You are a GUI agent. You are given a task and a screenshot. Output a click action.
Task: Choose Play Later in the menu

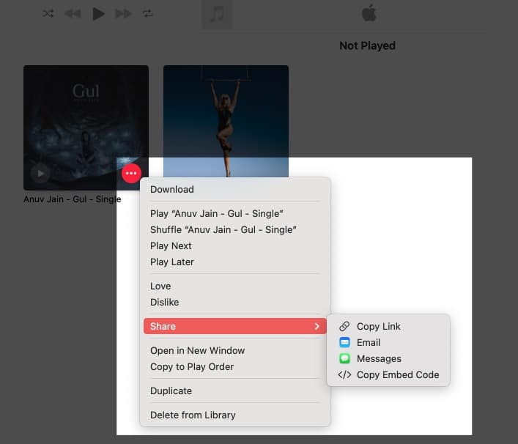click(235, 262)
